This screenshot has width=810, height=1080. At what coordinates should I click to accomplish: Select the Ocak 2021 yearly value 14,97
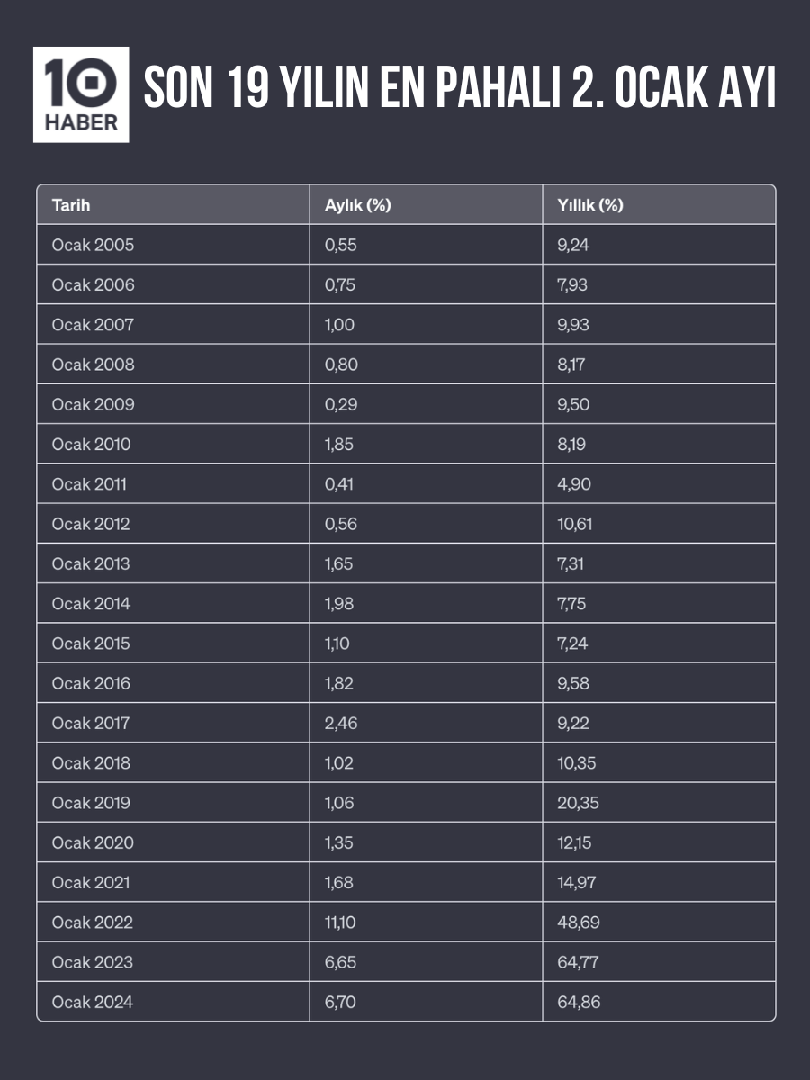tap(576, 882)
